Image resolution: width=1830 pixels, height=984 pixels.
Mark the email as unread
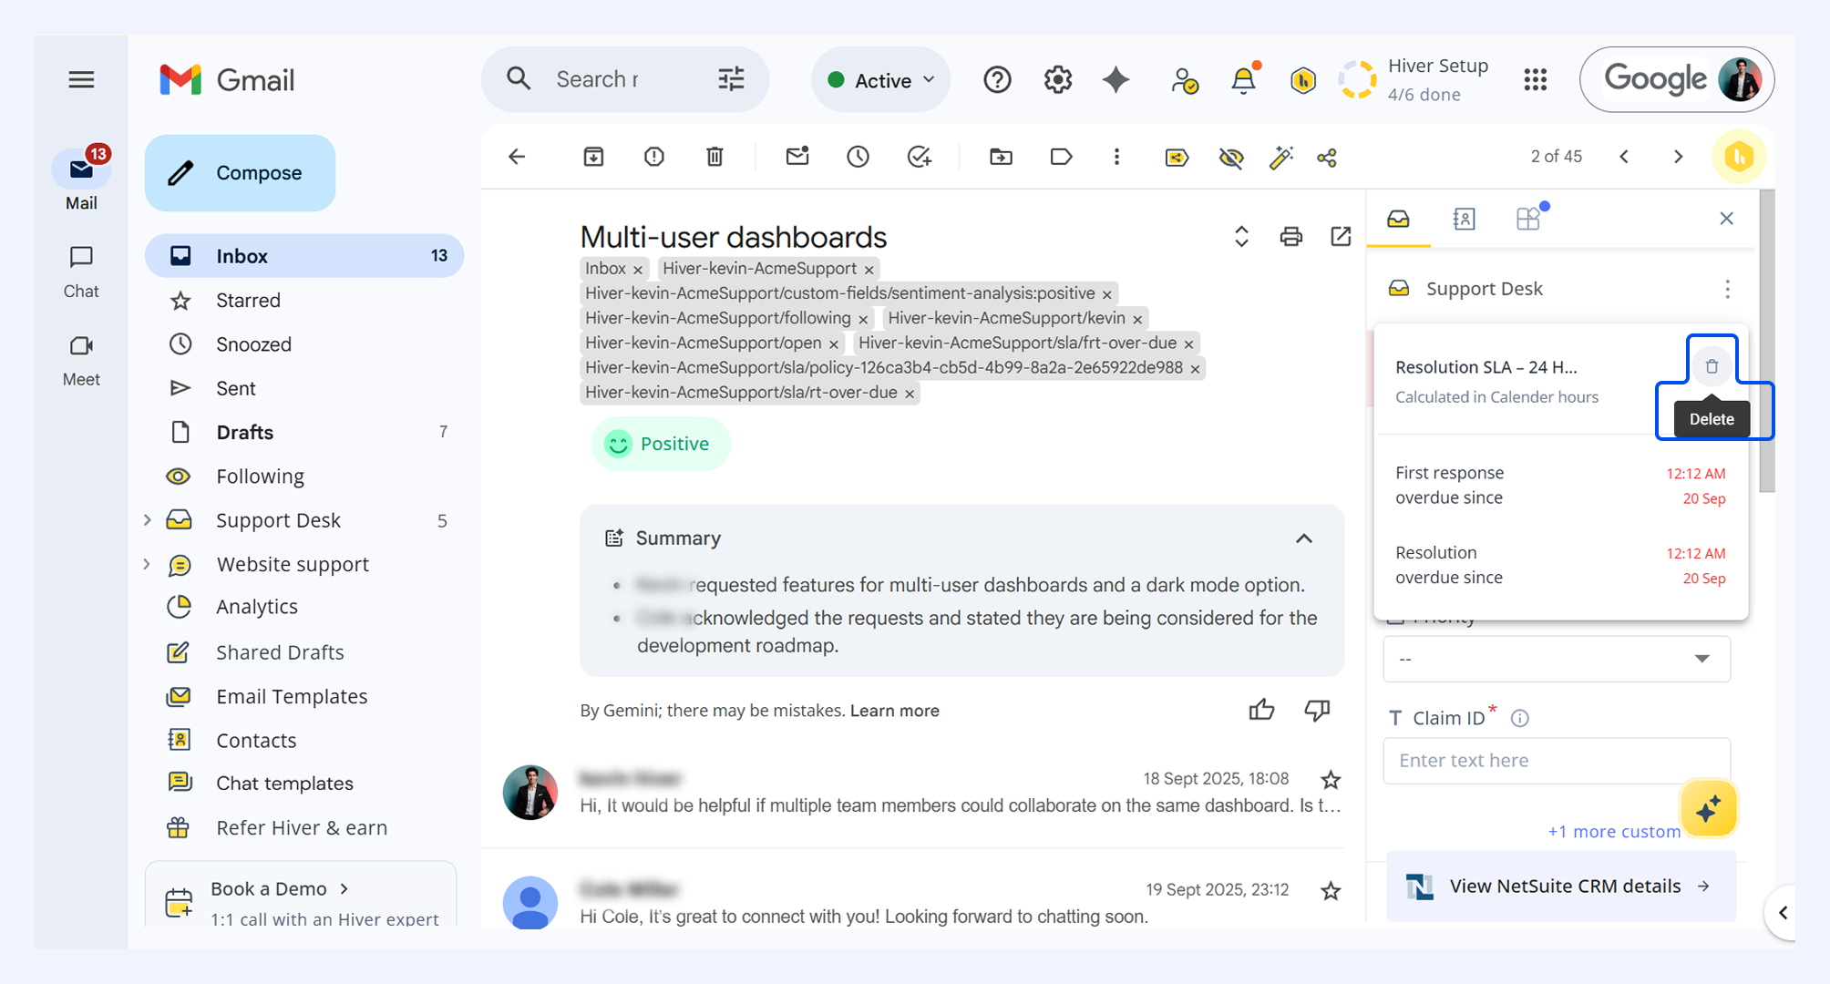pos(797,157)
